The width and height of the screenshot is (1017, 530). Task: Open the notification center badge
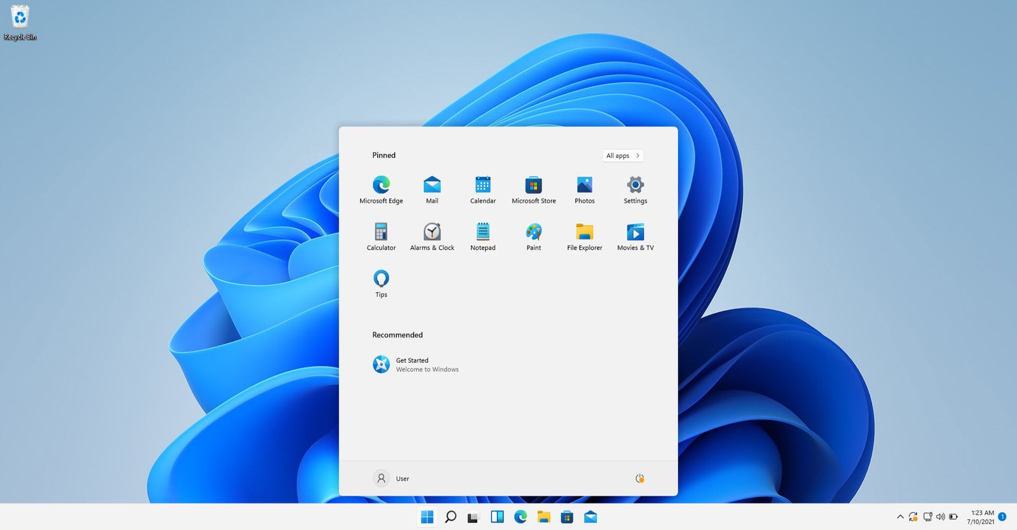click(1002, 517)
